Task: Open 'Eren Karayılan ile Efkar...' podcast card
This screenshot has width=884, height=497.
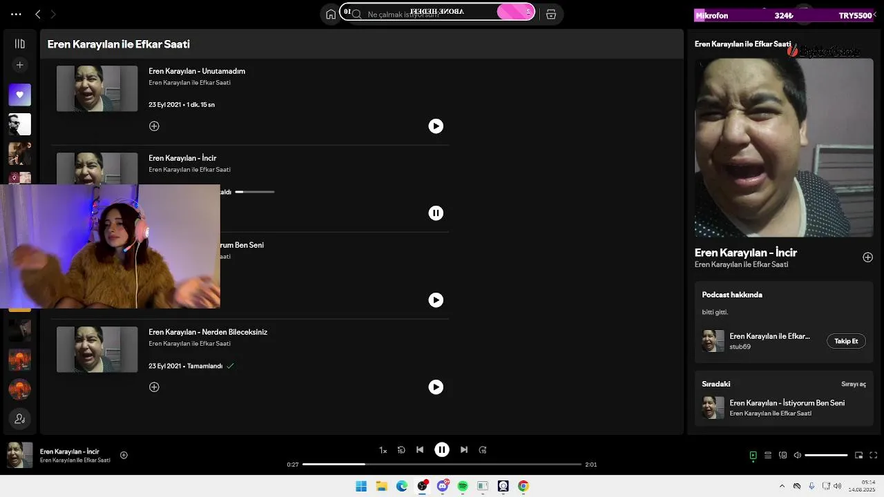Action: click(769, 336)
